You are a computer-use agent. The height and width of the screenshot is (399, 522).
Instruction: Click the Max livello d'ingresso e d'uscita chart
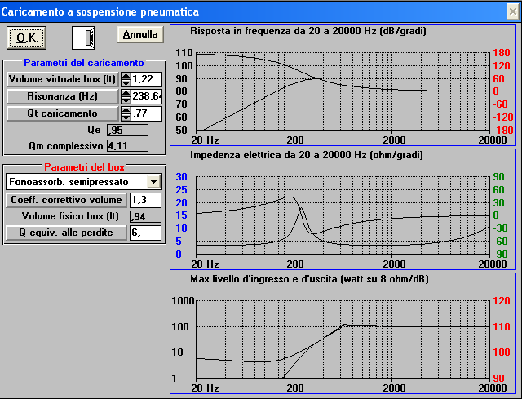point(343,334)
